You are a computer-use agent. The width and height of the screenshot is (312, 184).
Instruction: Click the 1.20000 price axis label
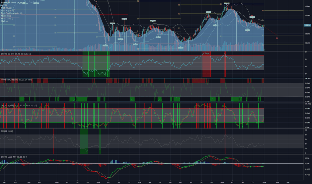tap(308, 15)
